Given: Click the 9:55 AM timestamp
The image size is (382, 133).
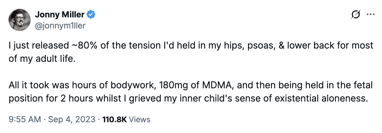Looking at the screenshot, I should click(25, 119).
